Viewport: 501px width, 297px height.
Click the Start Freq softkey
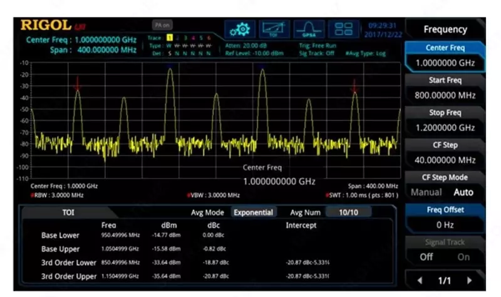point(445,88)
